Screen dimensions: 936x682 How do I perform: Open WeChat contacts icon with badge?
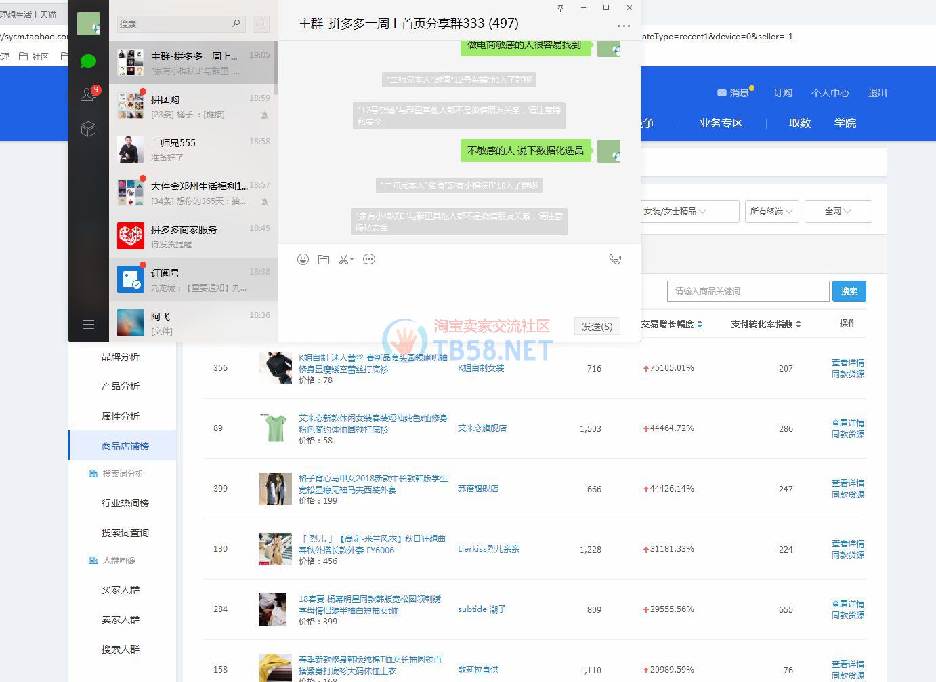point(89,94)
